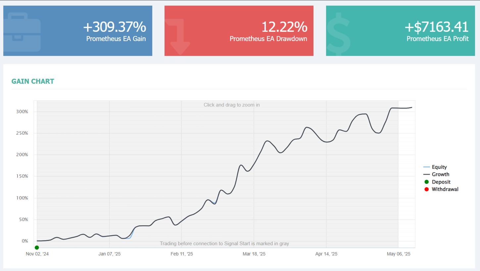Screen dimensions: 480x271
Task: Click the blue Equity legend line swatch
Action: coord(426,167)
